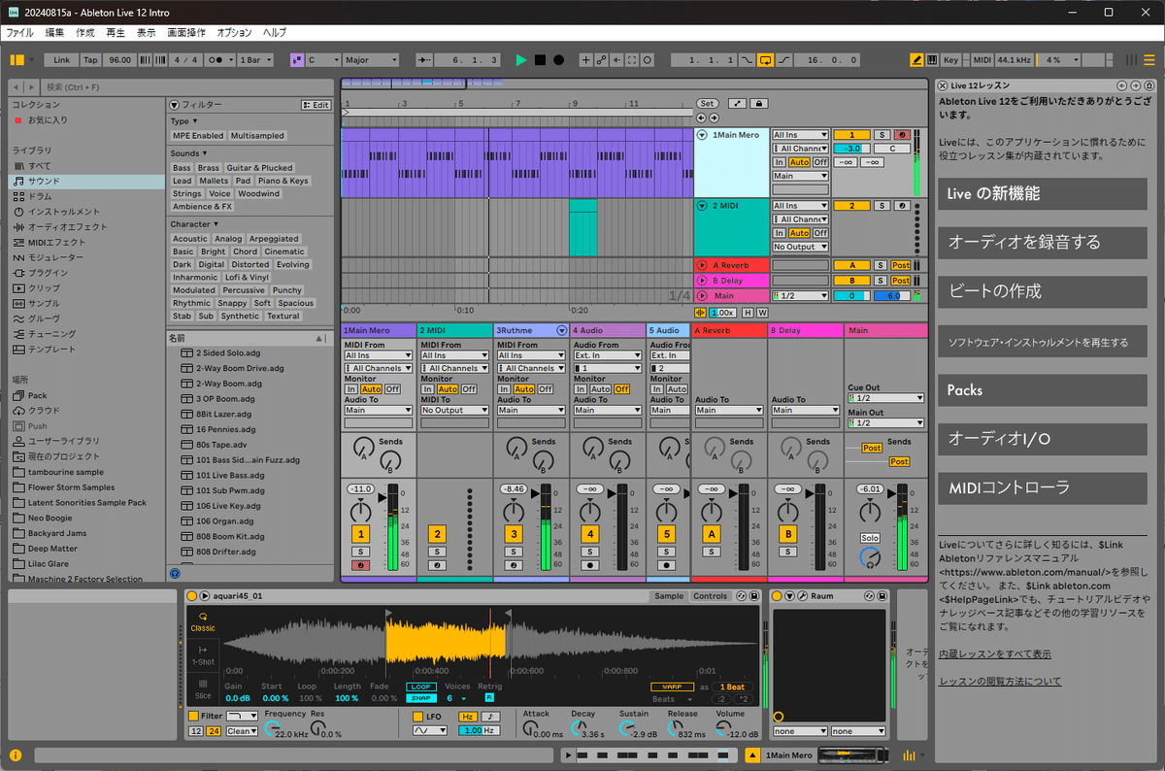Toggle the browser show/hide icon
Image resolution: width=1165 pixels, height=771 pixels.
coord(17,60)
